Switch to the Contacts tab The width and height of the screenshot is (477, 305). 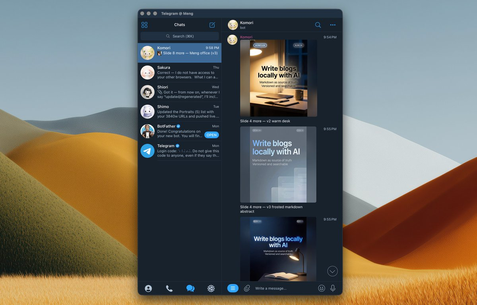(148, 289)
